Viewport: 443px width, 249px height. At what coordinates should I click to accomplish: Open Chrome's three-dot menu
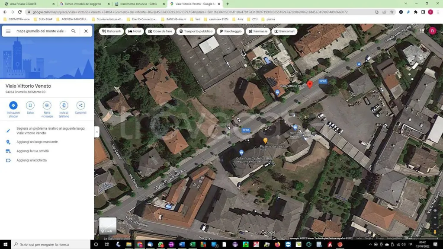coord(438,12)
